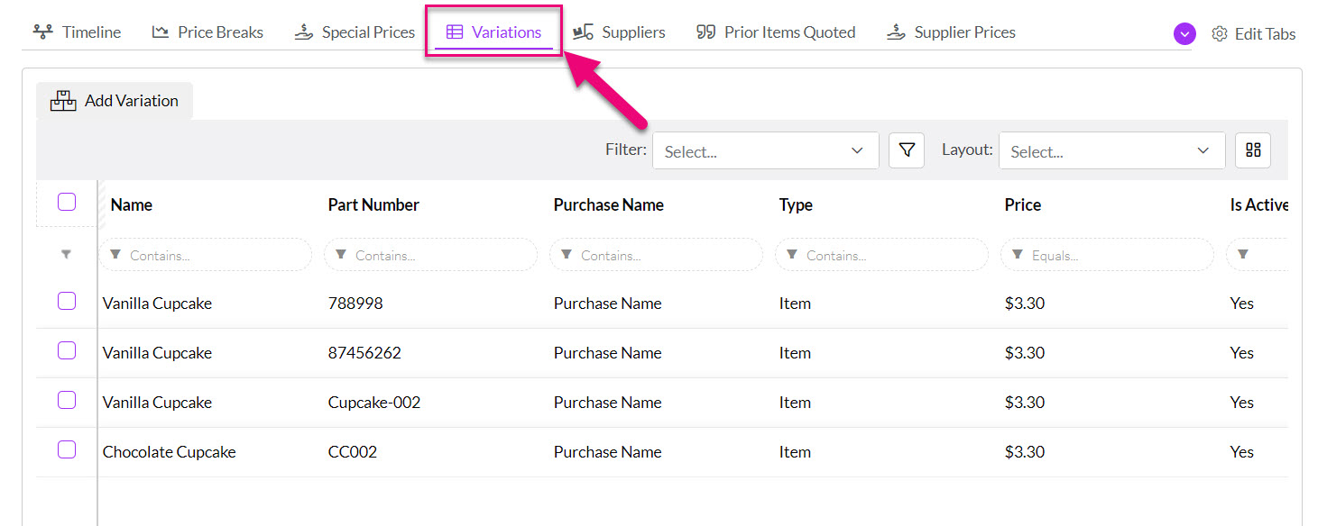Click the Edit Tabs gear icon
This screenshot has width=1327, height=526.
1220,34
